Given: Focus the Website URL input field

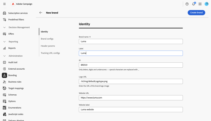Looking at the screenshot, I should coord(131,98).
